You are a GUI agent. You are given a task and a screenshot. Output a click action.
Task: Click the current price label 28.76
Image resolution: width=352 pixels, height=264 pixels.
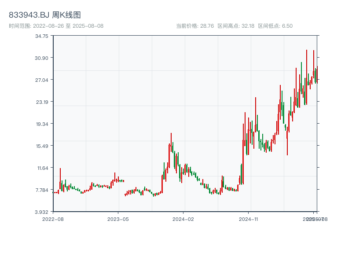207,26
